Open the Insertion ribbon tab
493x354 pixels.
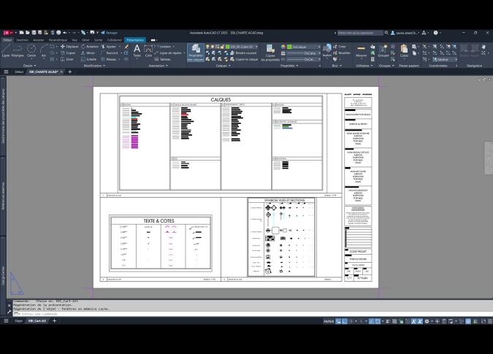[23, 40]
